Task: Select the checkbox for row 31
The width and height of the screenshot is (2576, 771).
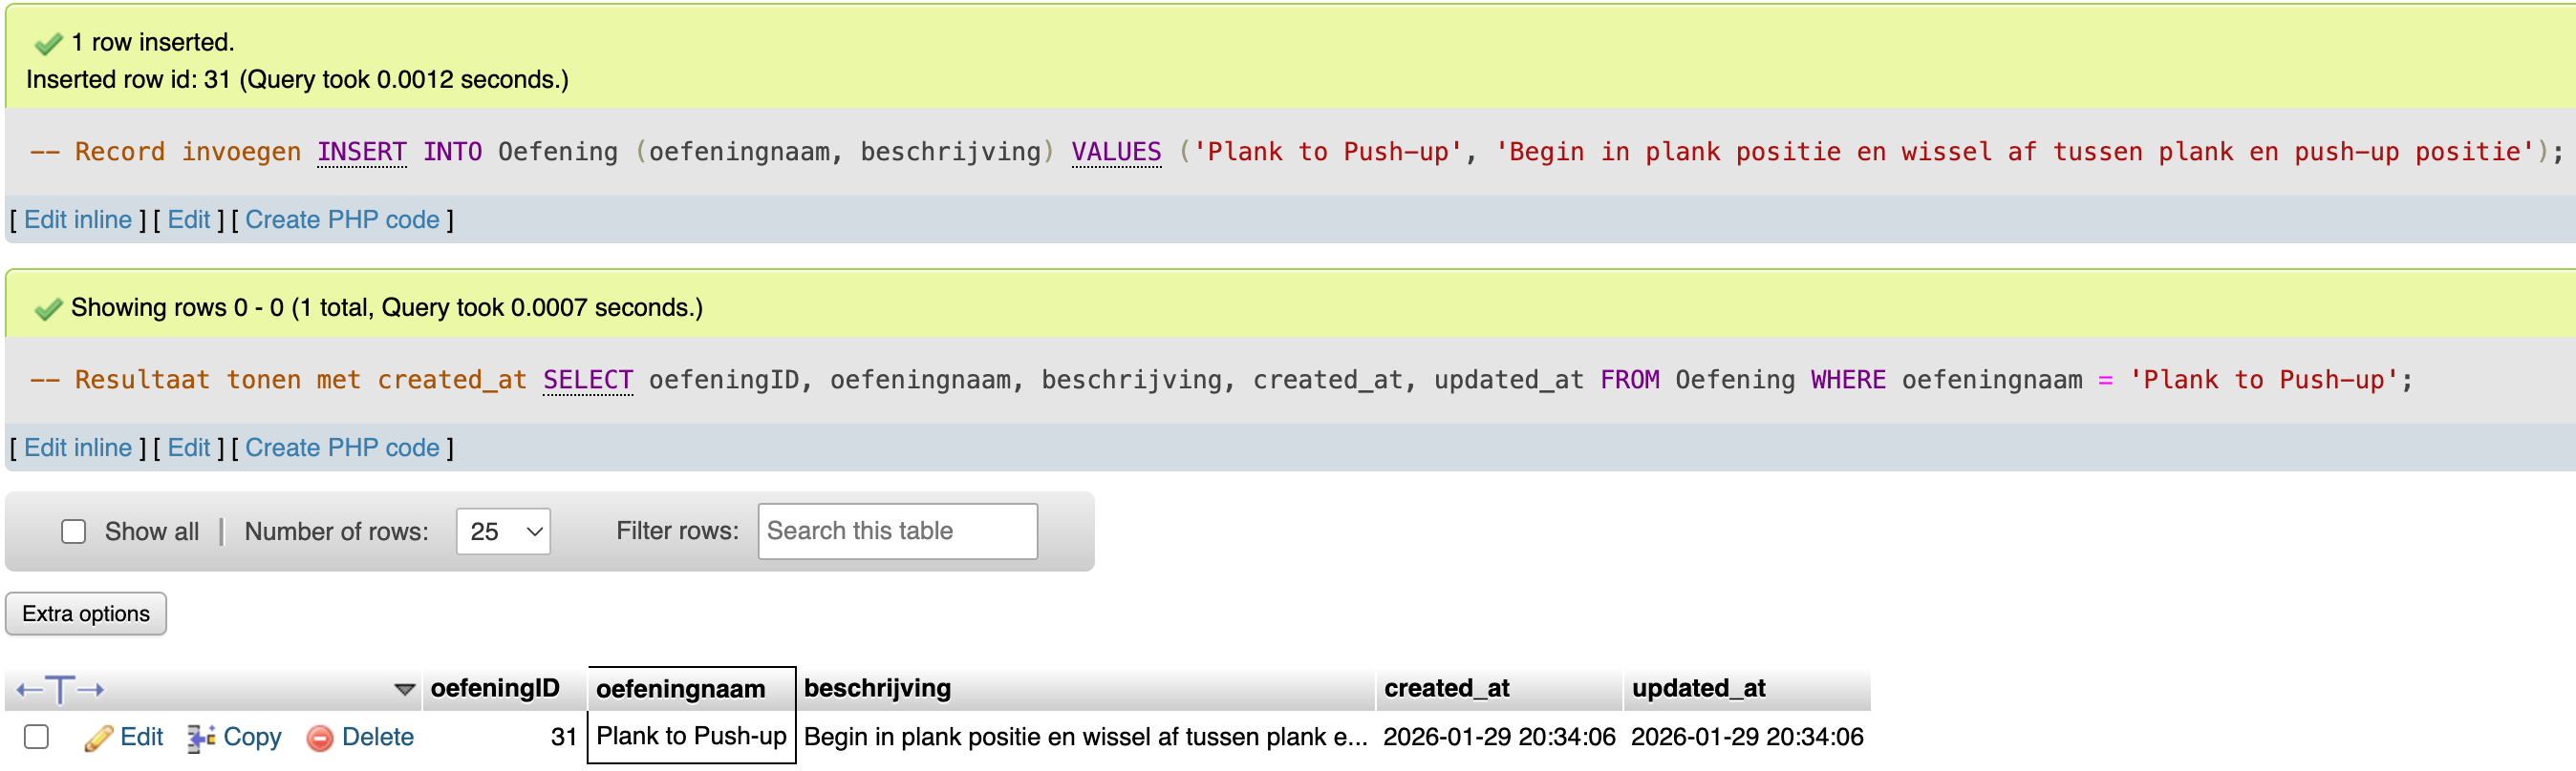Action: coord(37,737)
